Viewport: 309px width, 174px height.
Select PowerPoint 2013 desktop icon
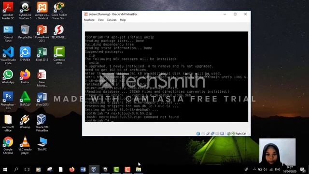click(x=42, y=33)
